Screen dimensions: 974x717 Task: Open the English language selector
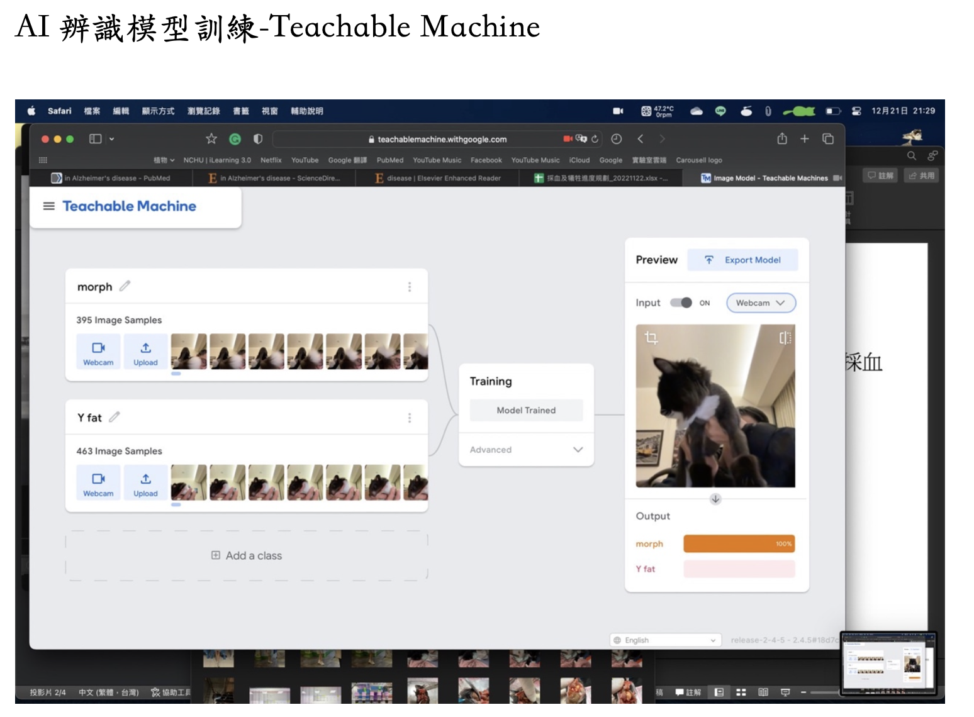665,640
